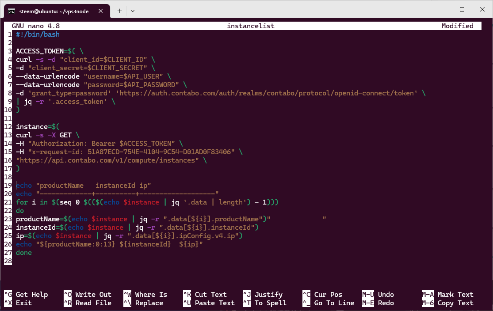This screenshot has height=311, width=493.
Task: Close the steem@ubuntu terminal tab
Action: click(x=101, y=11)
